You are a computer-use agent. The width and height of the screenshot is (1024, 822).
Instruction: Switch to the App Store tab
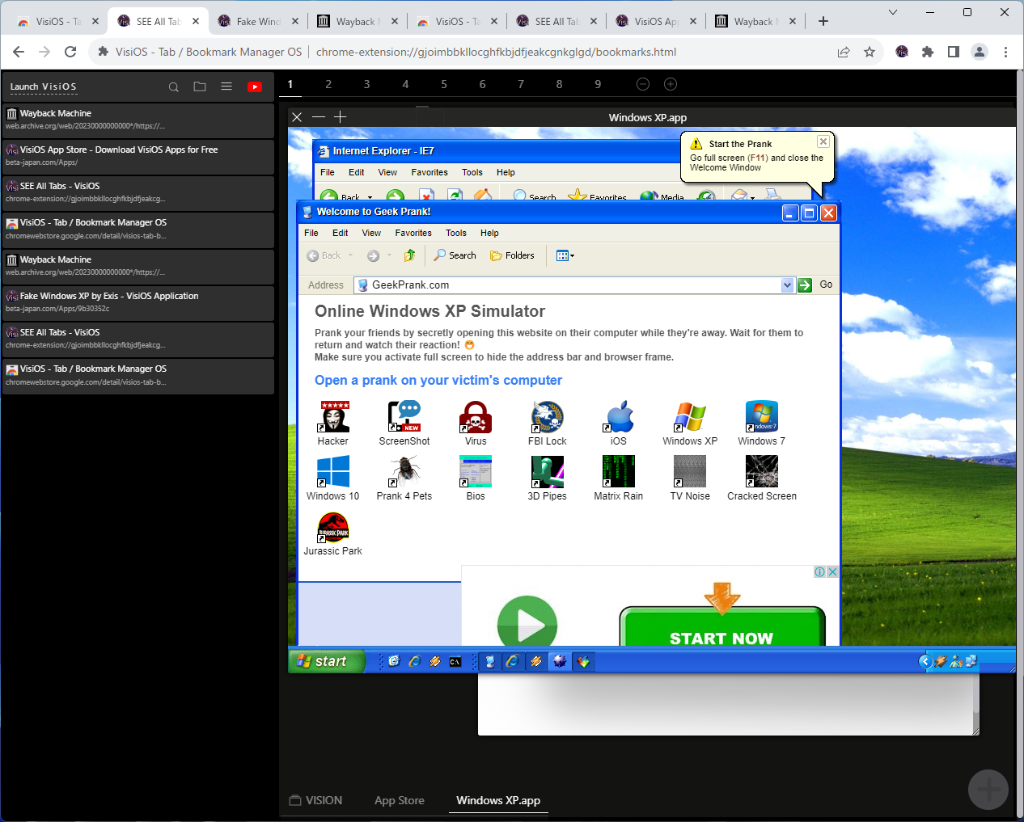coord(399,800)
